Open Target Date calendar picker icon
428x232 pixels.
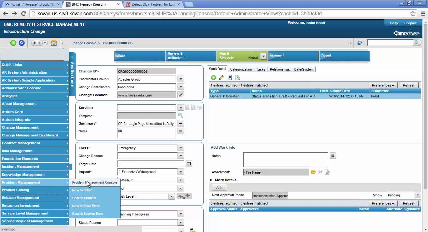pos(189,164)
